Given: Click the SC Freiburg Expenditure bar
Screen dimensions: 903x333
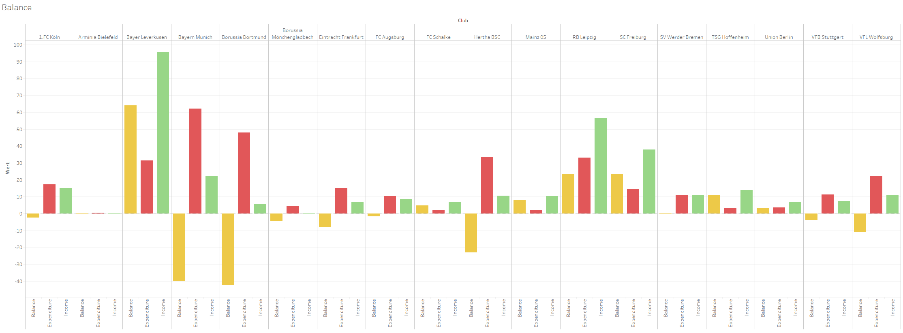Looking at the screenshot, I should coord(633,201).
